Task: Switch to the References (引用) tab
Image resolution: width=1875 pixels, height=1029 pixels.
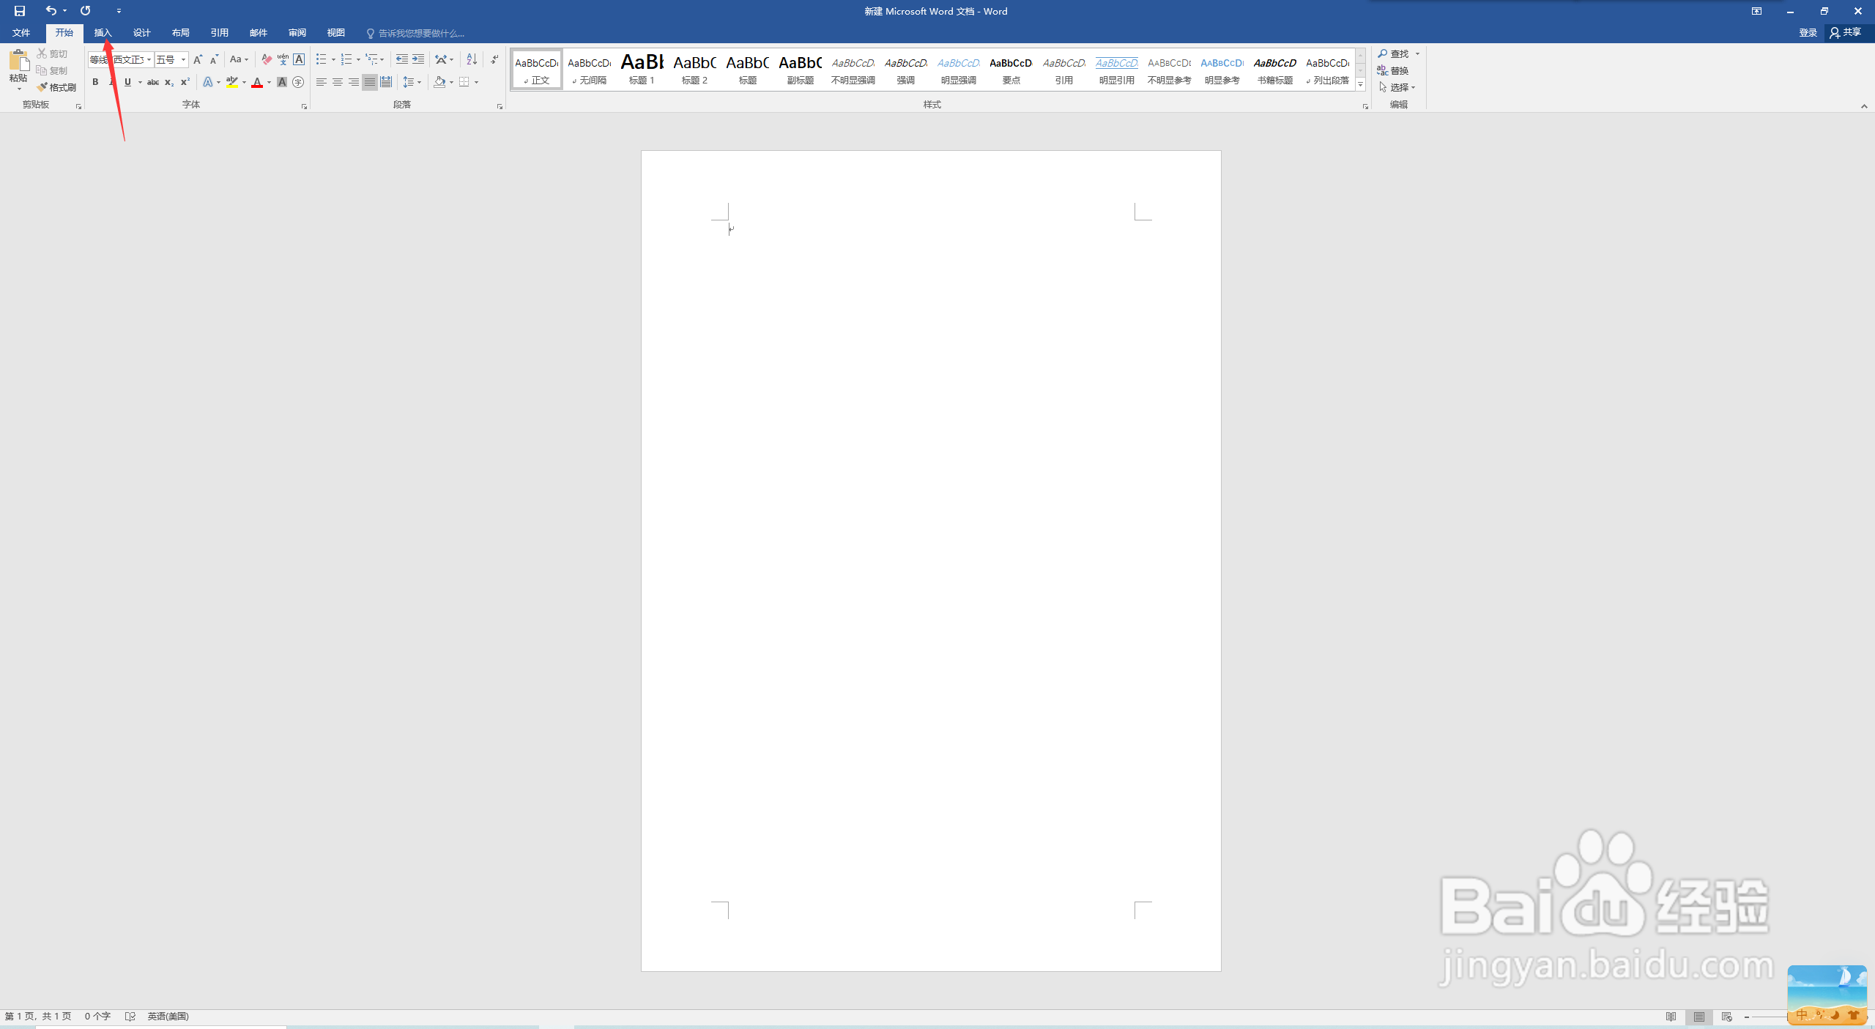Action: pyautogui.click(x=220, y=33)
